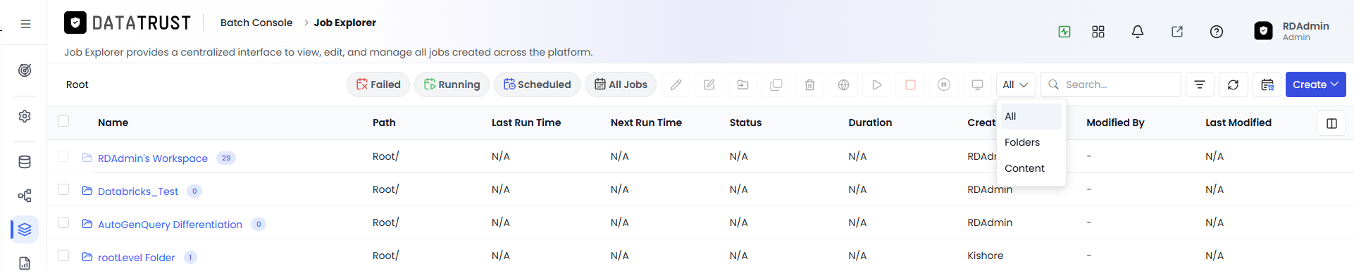Open RDAdmin's Workspace folder

153,158
